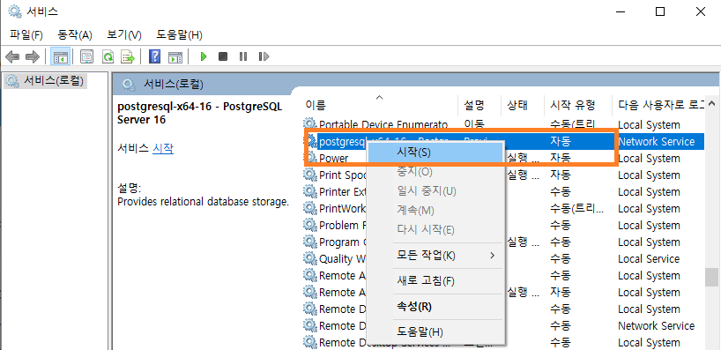Click the gear icon of Printer Extensions row
721x350 pixels.
[x=310, y=191]
